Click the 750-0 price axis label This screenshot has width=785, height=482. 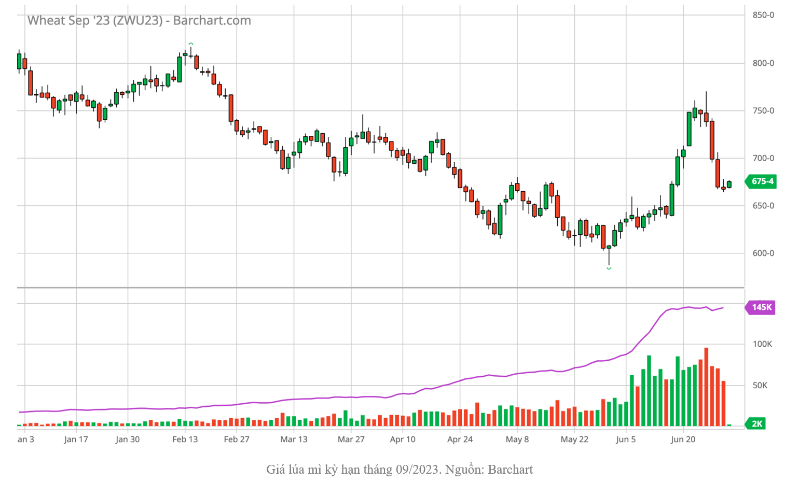(x=763, y=111)
